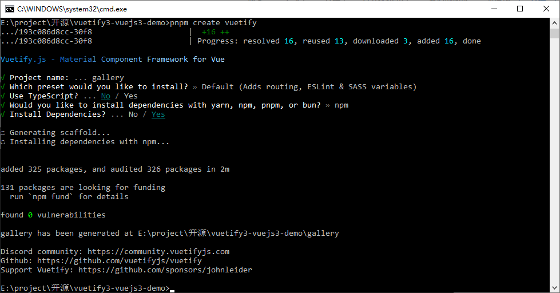Click the title bar text C:\WINDOWS\system32\cmd.exe

click(72, 9)
